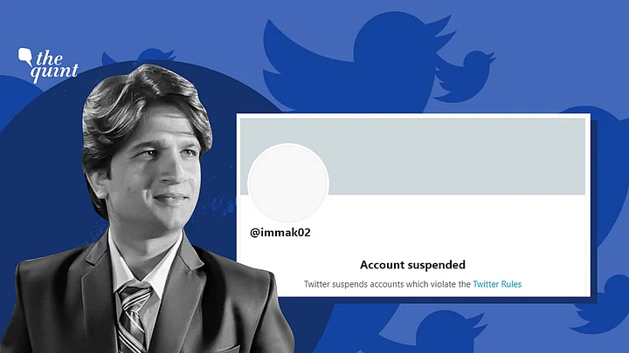Click the small Twitter bird behind the Quint logo
Screen dimensions: 629x353
coord(141,57)
